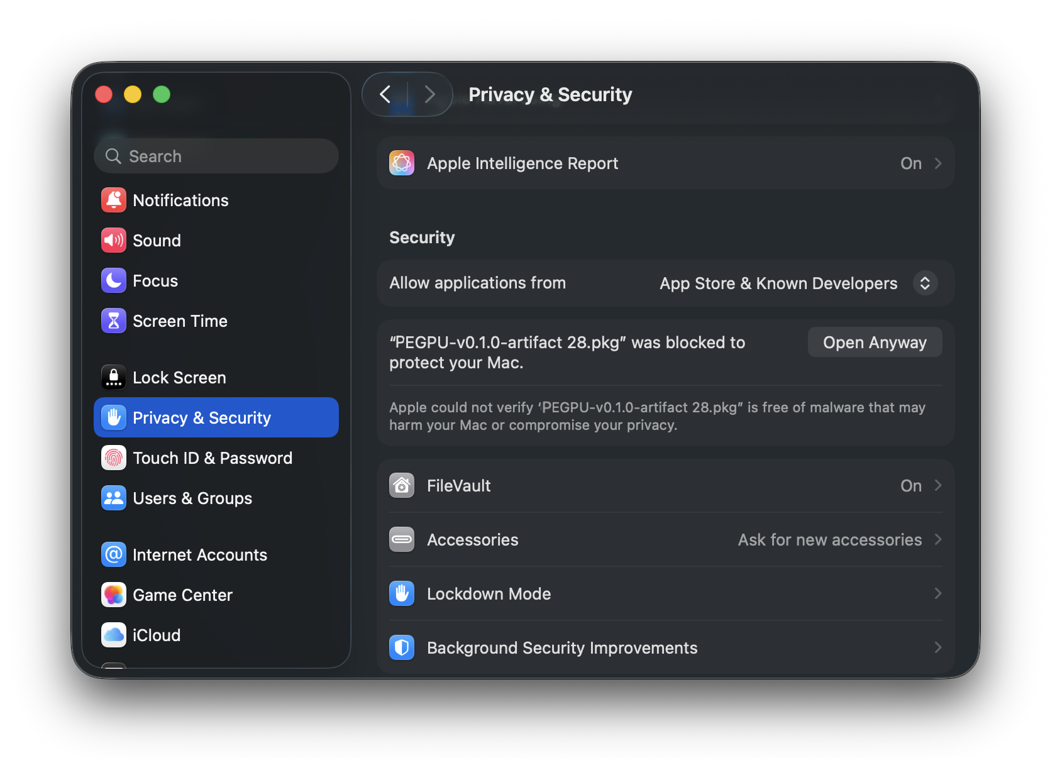This screenshot has width=1050, height=758.
Task: Click the Apple Intelligence Report icon
Action: click(402, 163)
